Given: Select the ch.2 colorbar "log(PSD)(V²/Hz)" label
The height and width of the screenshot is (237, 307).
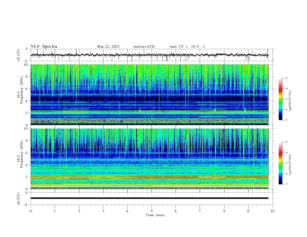Looking at the screenshot, I should [x=290, y=165].
